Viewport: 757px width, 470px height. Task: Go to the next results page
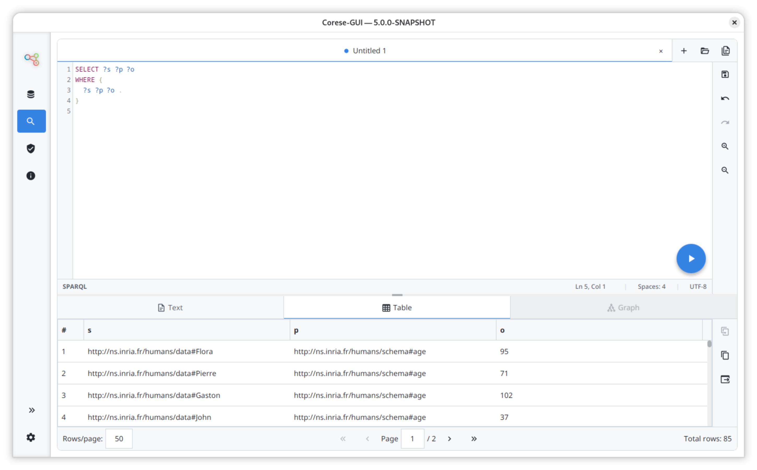(449, 439)
